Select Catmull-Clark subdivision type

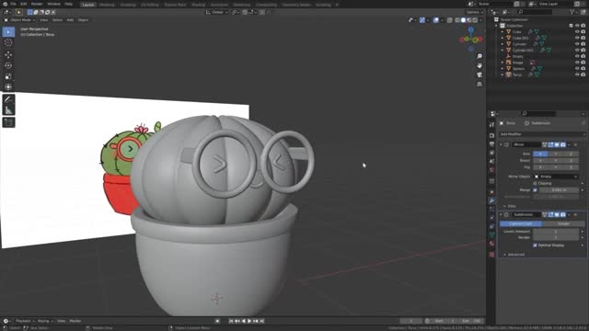point(521,223)
